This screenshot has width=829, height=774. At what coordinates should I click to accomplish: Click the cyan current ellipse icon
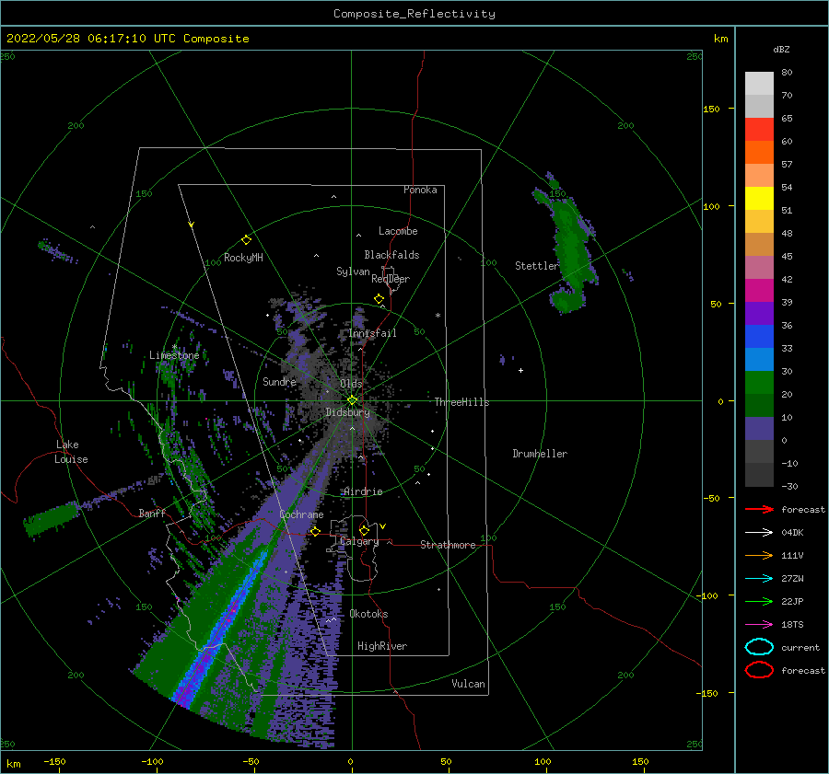coord(759,647)
